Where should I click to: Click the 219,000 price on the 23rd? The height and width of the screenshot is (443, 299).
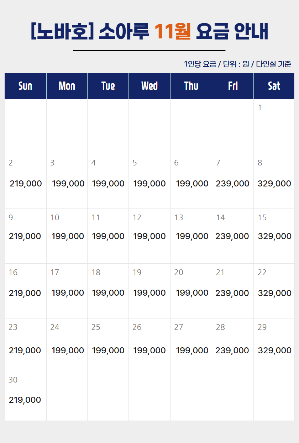click(x=25, y=350)
